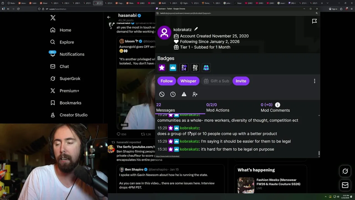
Task: Click the warn user triangle icon
Action: pyautogui.click(x=184, y=94)
